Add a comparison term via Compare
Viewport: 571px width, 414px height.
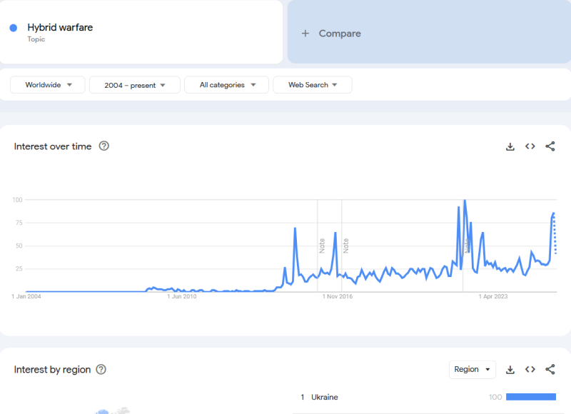pos(430,32)
